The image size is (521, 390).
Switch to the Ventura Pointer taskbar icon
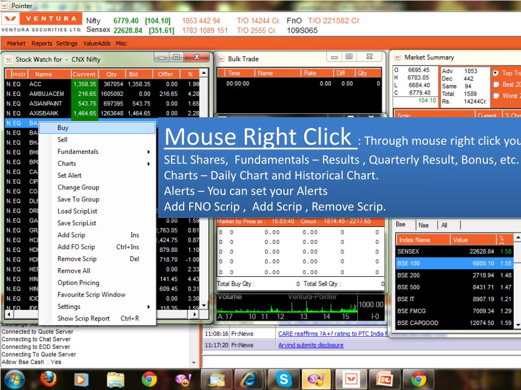pos(351,379)
